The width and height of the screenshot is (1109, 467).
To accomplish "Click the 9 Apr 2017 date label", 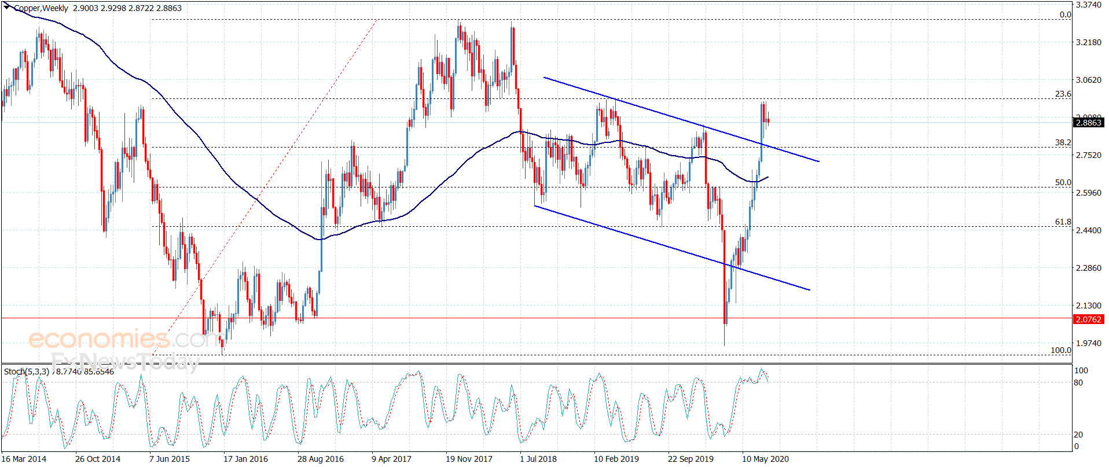I will pos(392,459).
